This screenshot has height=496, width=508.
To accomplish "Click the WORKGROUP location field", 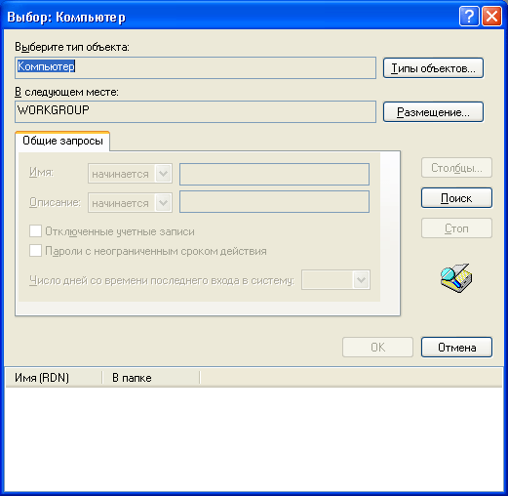I will click(x=195, y=111).
